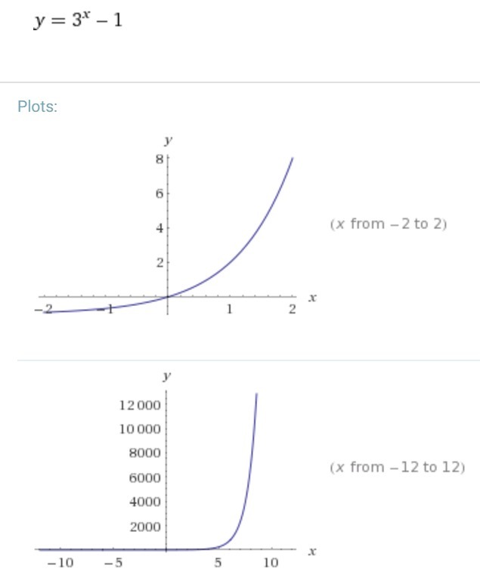The height and width of the screenshot is (587, 480).
Task: Click the 12 000 tick label
Action: [x=140, y=405]
